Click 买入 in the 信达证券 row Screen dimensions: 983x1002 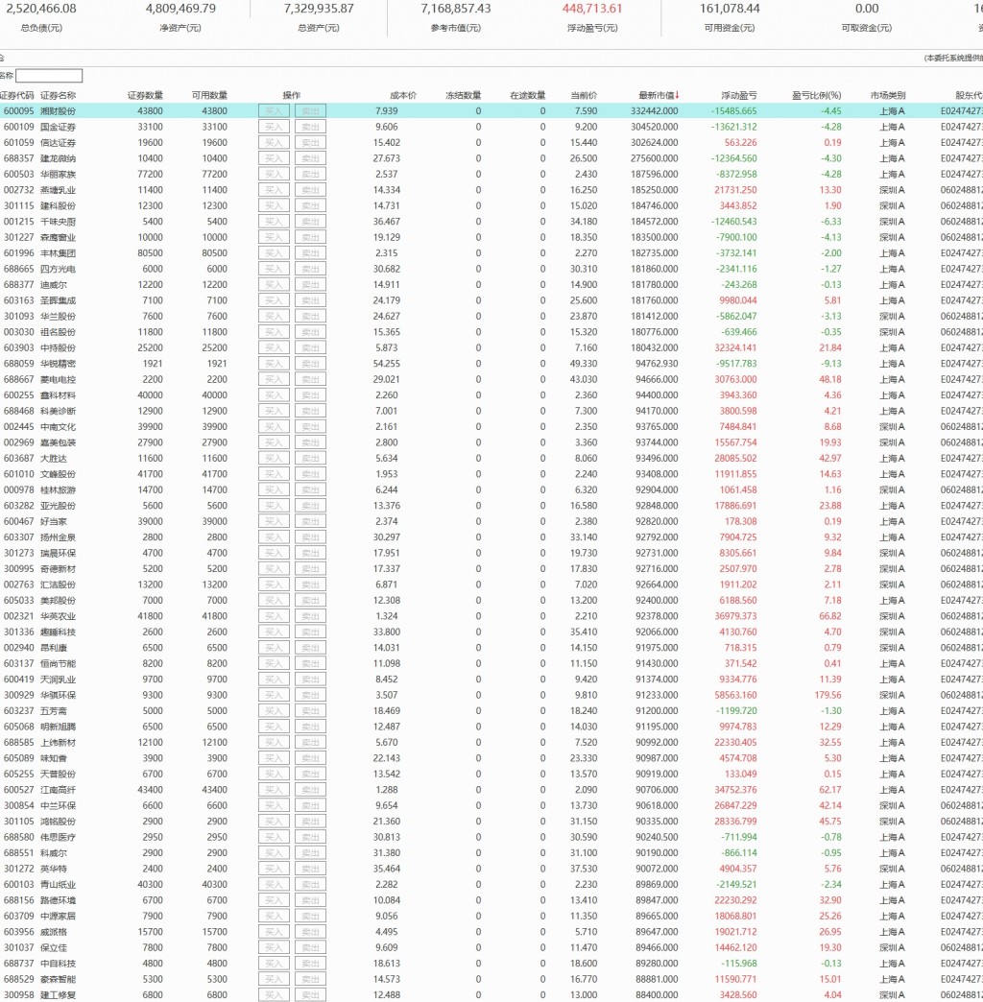tap(274, 142)
